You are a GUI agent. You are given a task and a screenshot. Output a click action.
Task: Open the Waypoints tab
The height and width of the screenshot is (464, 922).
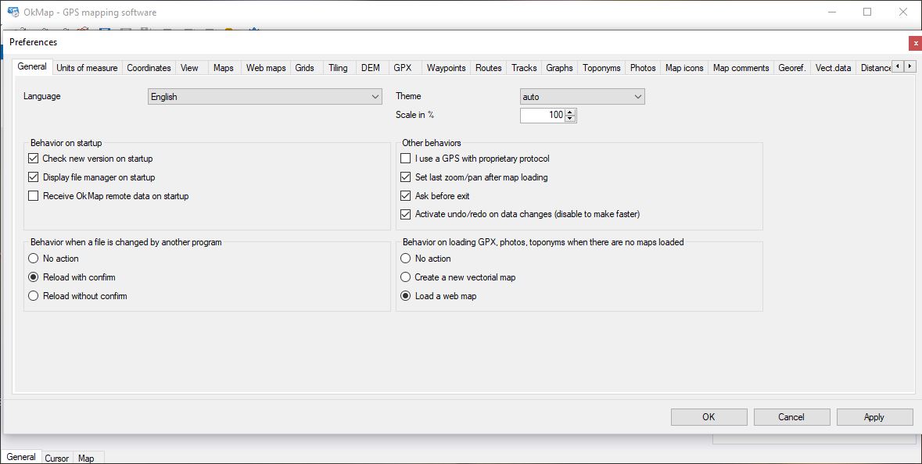(447, 68)
